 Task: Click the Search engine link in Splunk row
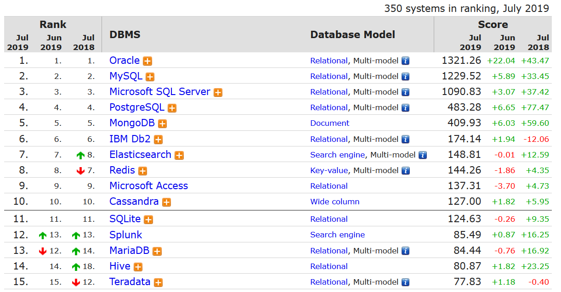pos(338,235)
